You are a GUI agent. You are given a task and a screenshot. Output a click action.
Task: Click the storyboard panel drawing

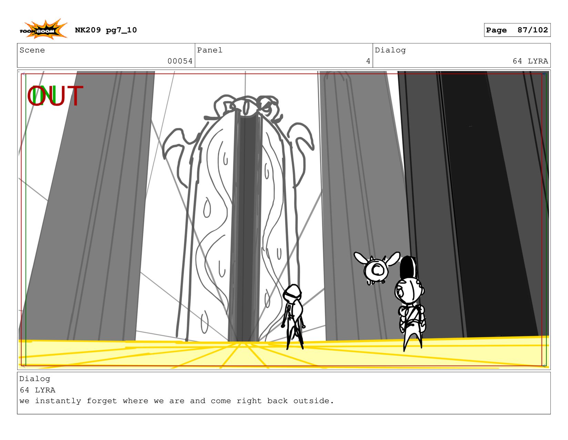(284, 220)
